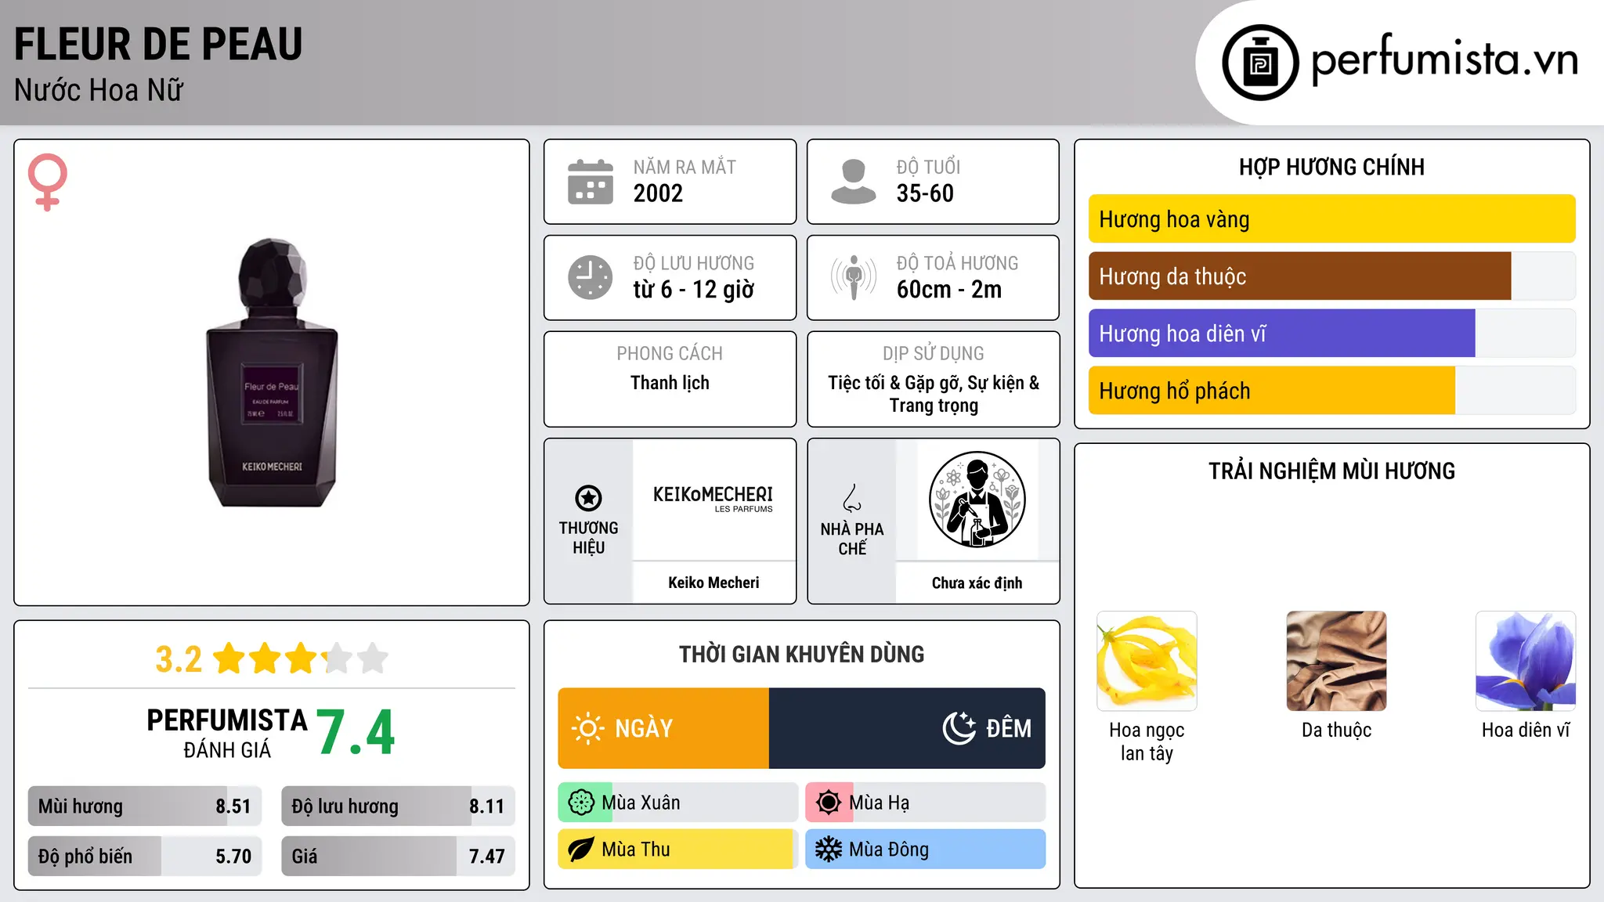Click the nose icon above Nhà pha chế
Viewport: 1604px width, 902px height.
click(852, 498)
